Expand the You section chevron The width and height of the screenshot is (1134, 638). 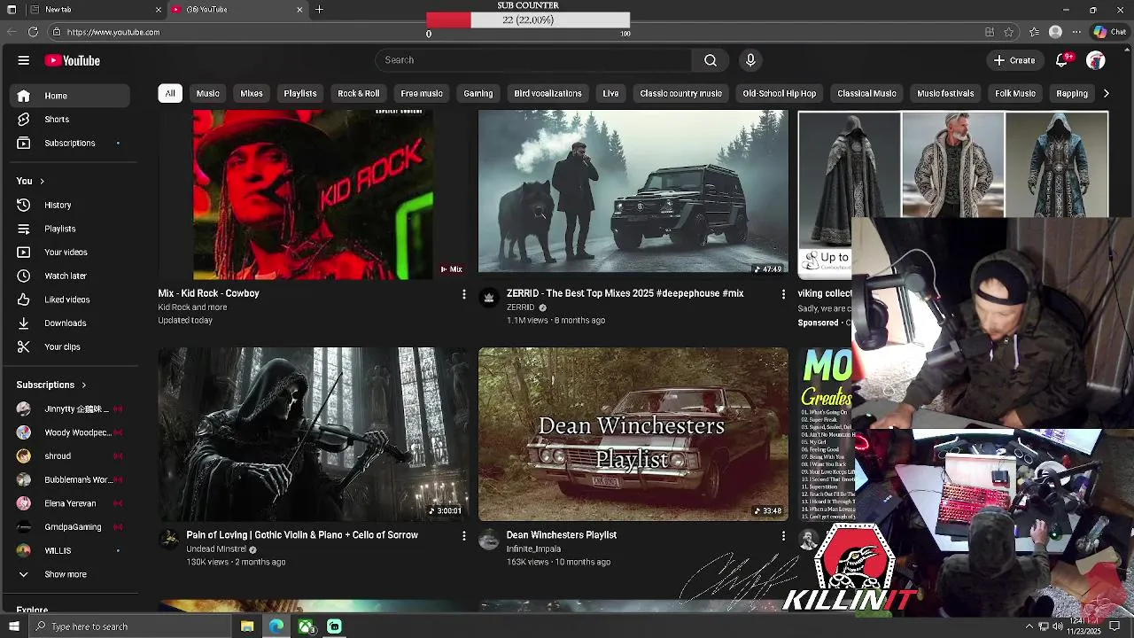(42, 182)
